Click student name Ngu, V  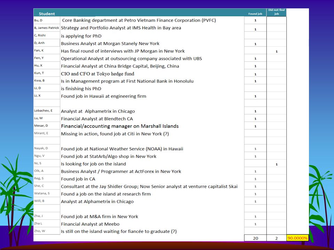[39, 156]
